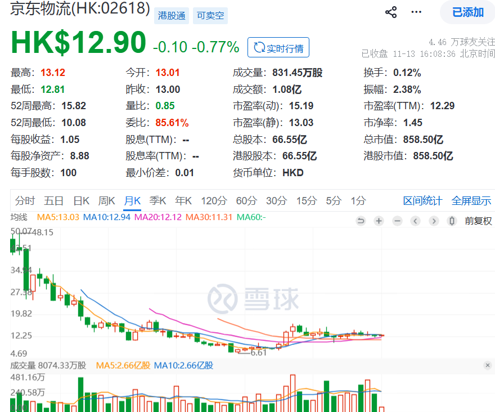Click the 换手 0.12% value
Viewport: 495px width, 412px height.
[x=407, y=73]
